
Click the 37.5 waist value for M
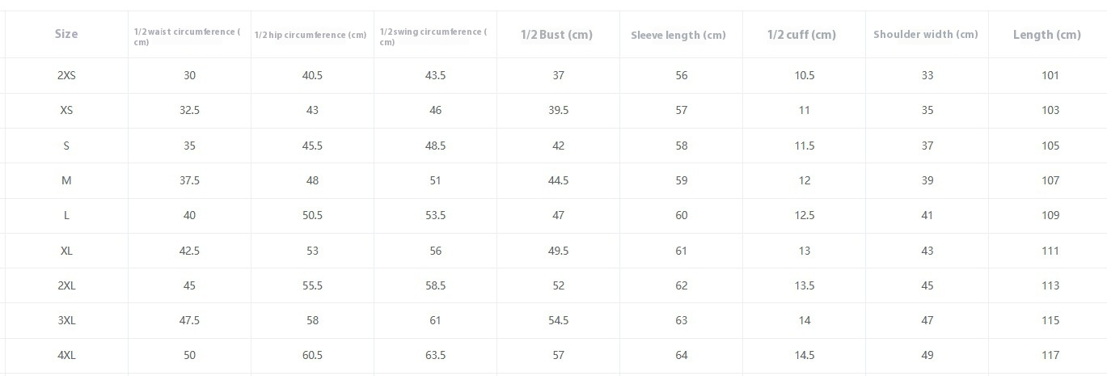[189, 180]
